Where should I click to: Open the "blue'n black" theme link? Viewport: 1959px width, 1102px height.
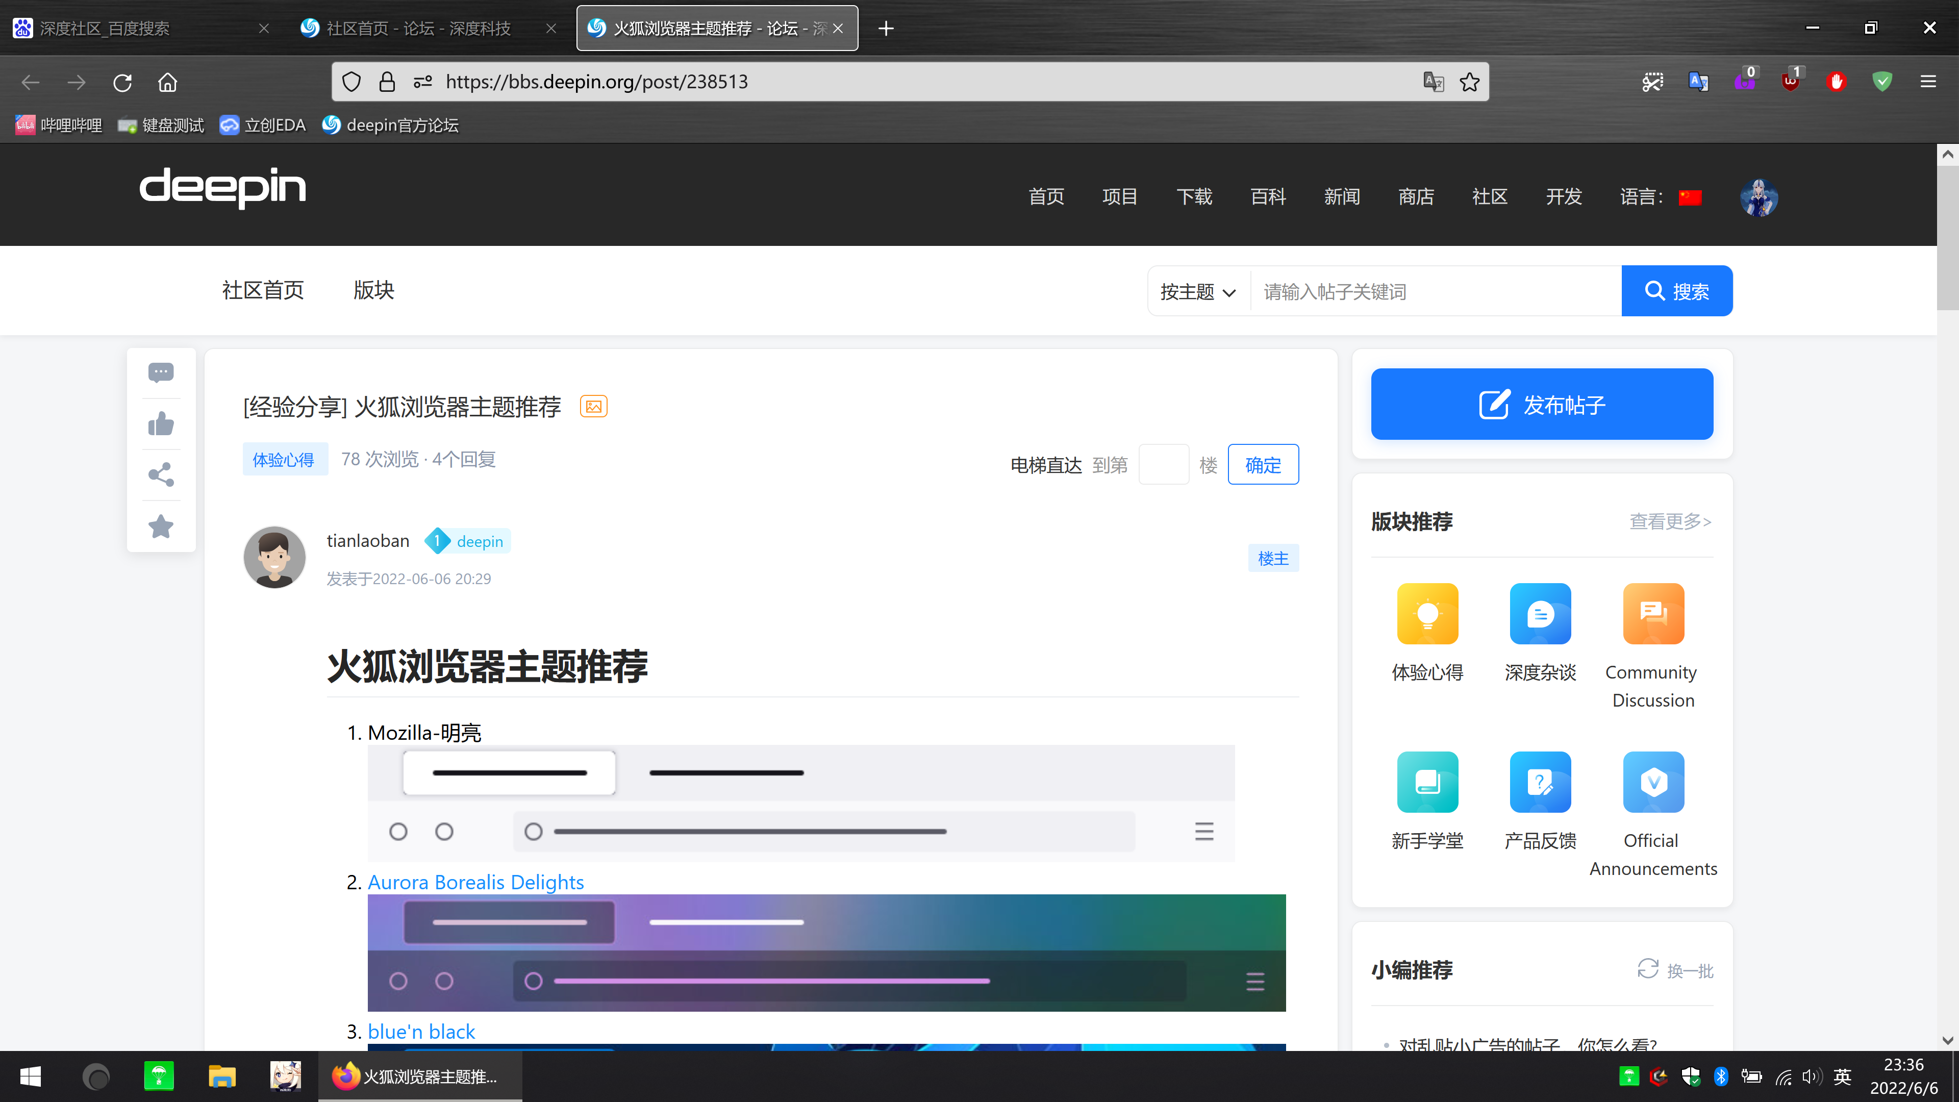click(420, 1031)
